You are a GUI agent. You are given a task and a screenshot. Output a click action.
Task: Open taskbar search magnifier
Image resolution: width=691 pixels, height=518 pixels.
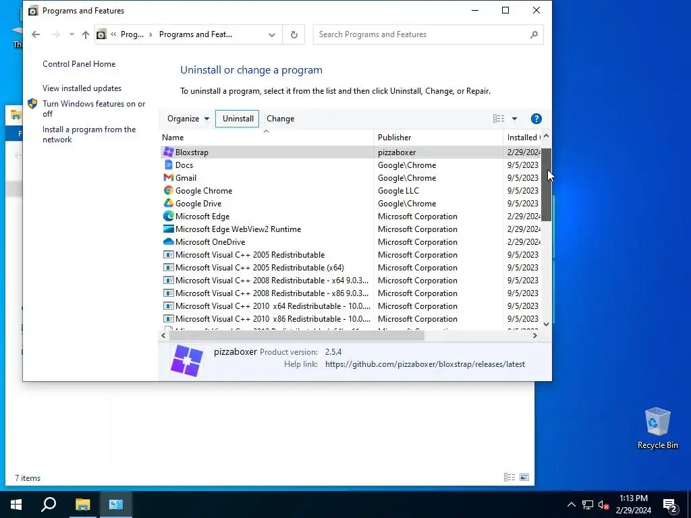point(49,505)
